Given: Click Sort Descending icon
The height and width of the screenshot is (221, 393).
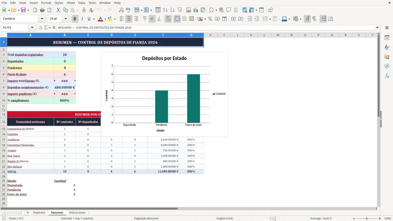Looking at the screenshot, I should point(172,10).
